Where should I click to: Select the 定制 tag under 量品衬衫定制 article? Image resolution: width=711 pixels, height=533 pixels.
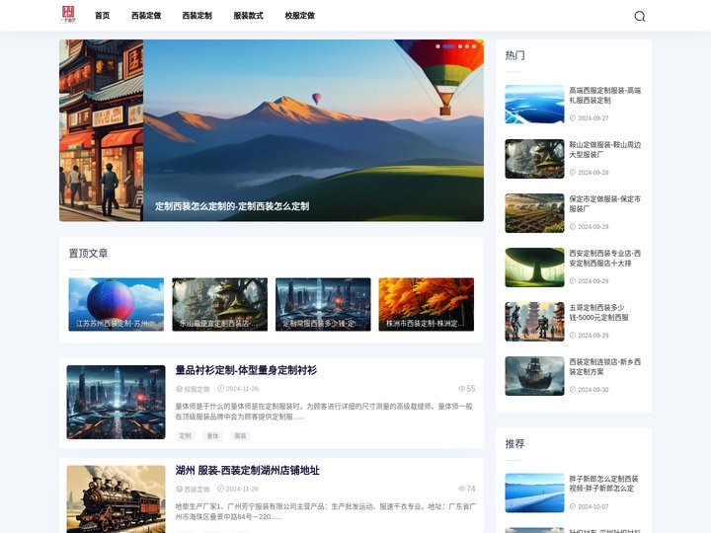click(185, 436)
